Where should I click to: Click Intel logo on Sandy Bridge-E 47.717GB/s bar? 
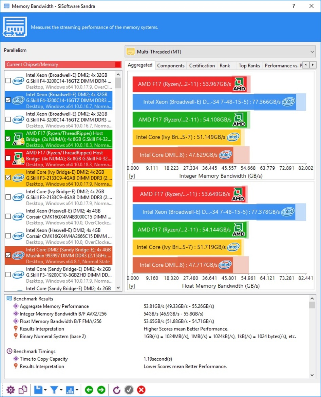point(225,265)
